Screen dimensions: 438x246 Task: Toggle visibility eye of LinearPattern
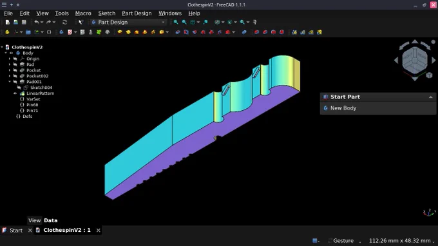pos(15,93)
